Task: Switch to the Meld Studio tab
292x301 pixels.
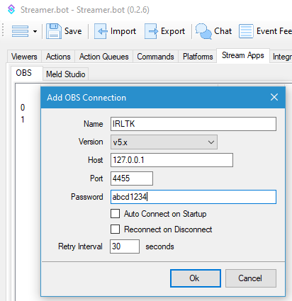Action: coord(65,74)
